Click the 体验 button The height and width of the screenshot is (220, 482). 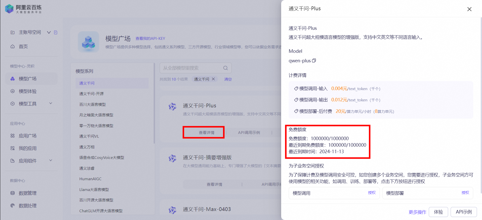click(438, 212)
